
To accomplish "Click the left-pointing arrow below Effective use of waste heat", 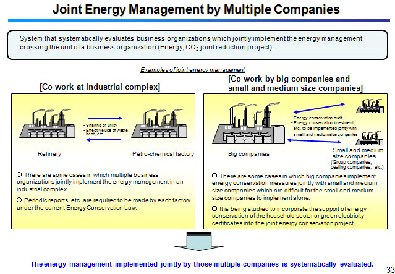I will point(103,140).
